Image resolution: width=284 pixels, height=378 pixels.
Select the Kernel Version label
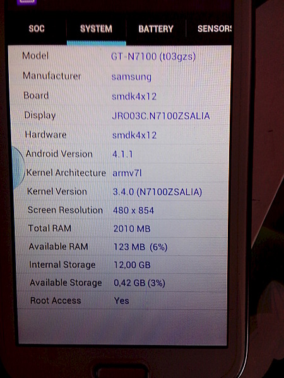pyautogui.click(x=57, y=192)
